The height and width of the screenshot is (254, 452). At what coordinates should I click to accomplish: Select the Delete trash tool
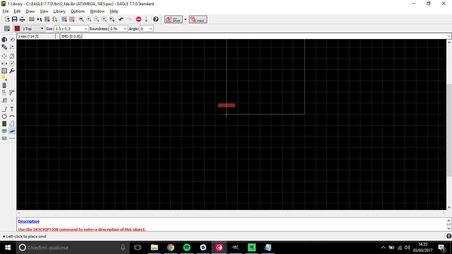point(4,85)
